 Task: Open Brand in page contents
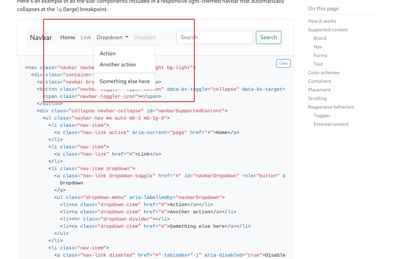320,38
